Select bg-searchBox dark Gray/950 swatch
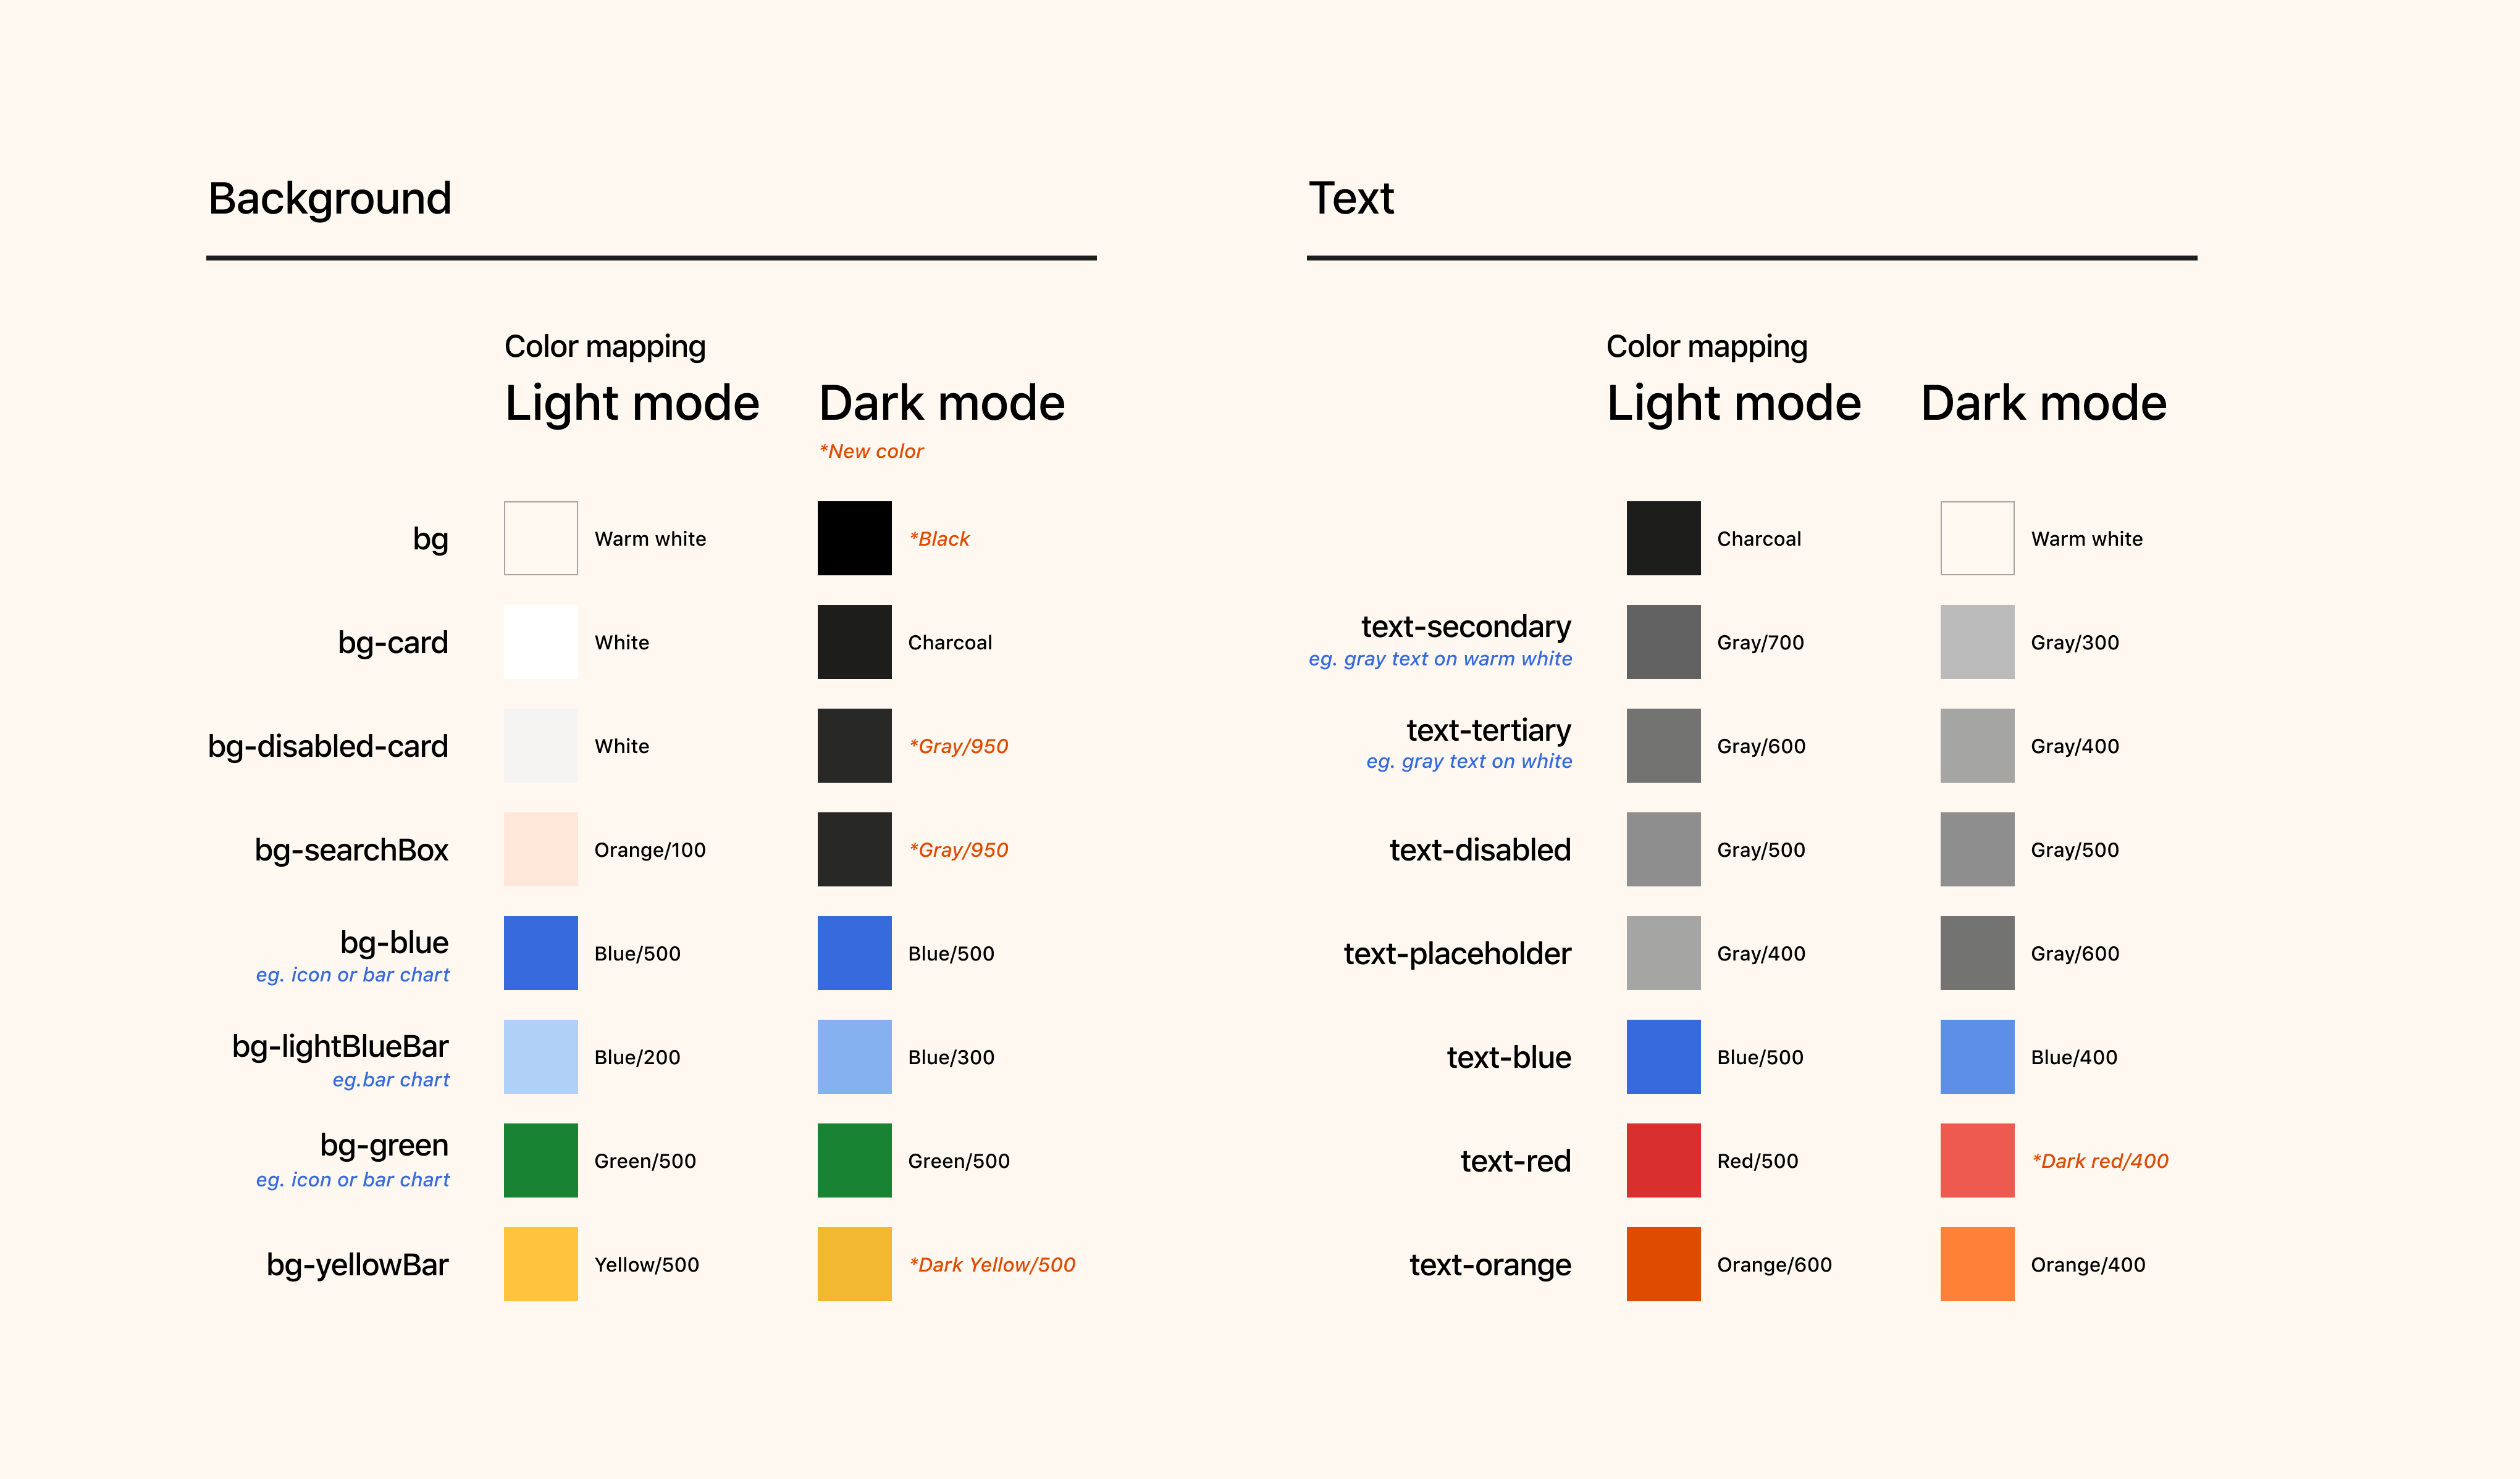Image resolution: width=2520 pixels, height=1479 pixels. (854, 849)
